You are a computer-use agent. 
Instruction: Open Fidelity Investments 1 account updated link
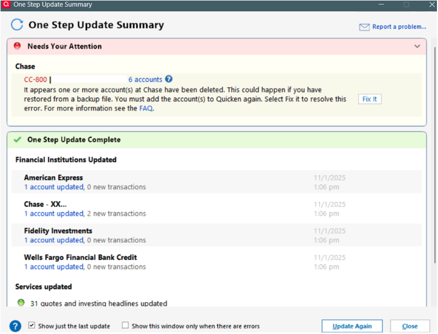54,240
